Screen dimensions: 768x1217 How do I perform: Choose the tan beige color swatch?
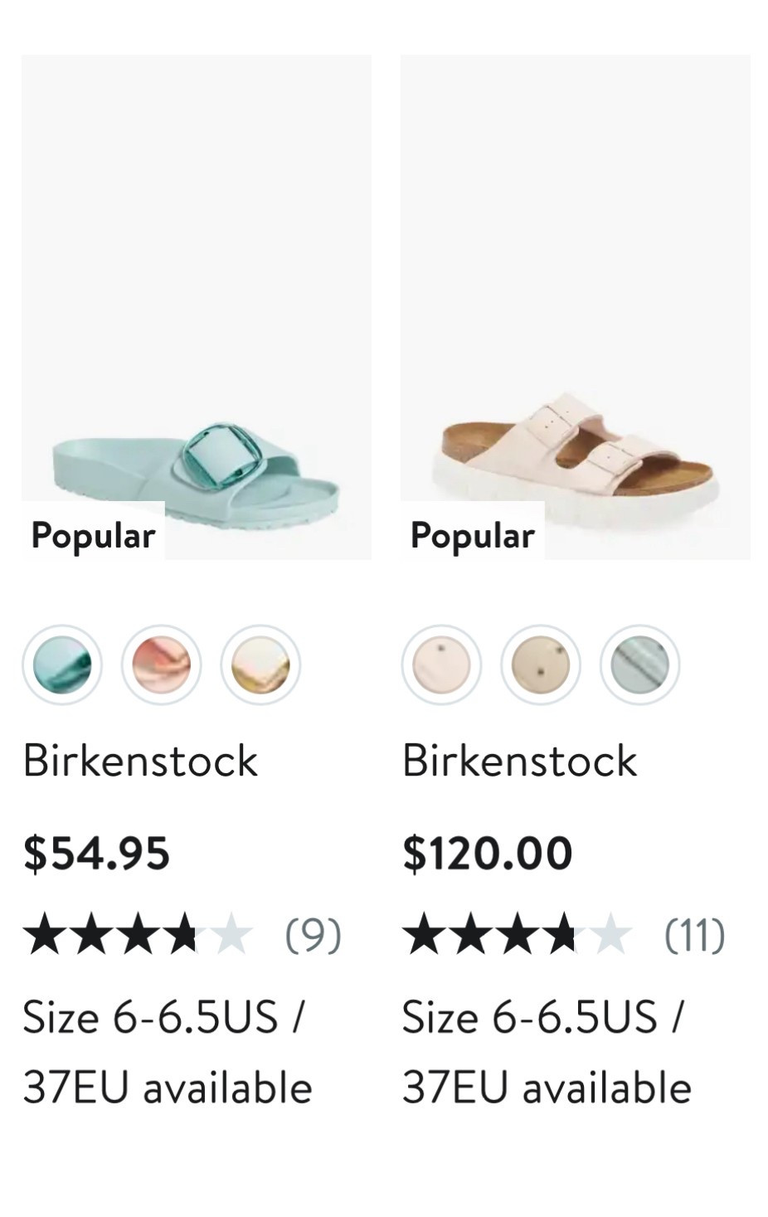[540, 664]
